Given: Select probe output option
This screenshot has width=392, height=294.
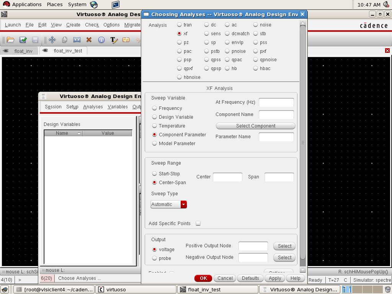Looking at the screenshot, I should pos(155,258).
